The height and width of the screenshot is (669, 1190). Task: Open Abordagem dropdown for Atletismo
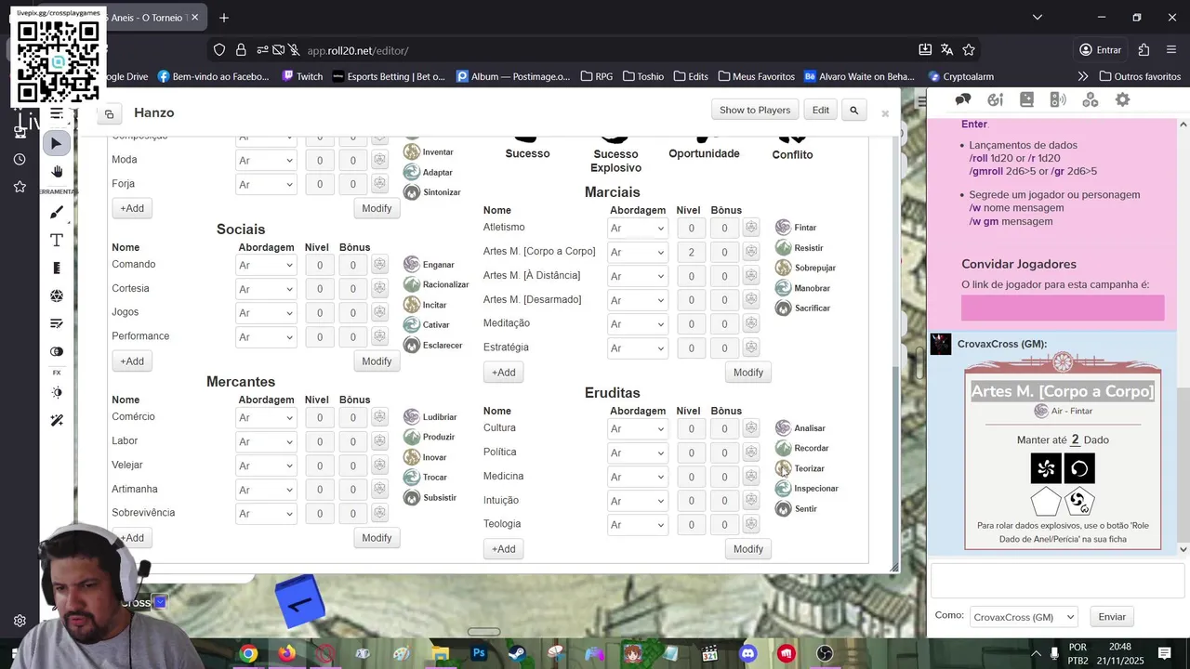coord(637,228)
